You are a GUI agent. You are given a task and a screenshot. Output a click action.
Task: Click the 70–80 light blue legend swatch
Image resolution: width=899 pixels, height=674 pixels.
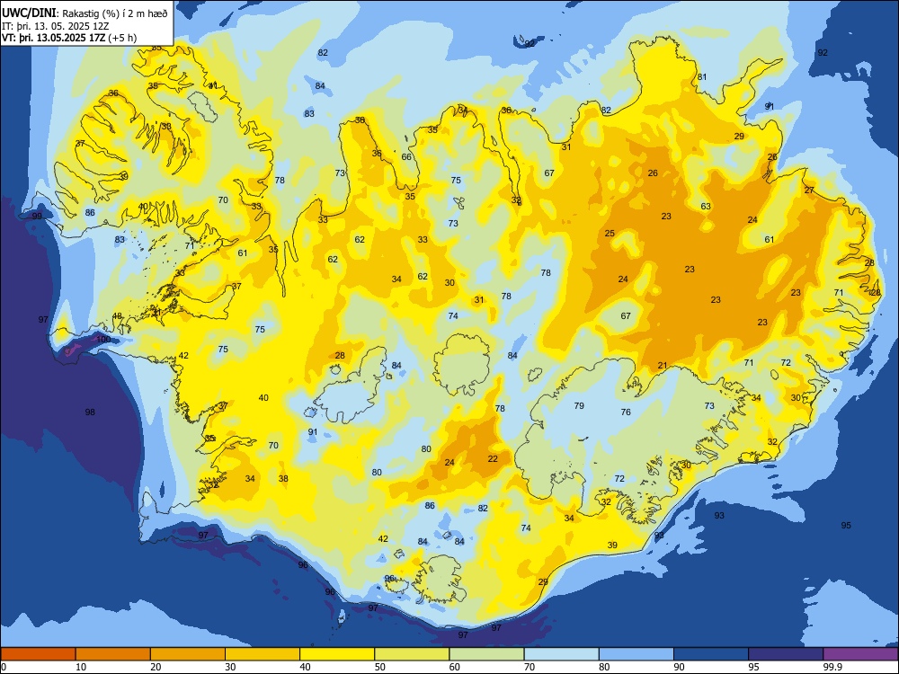click(561, 654)
